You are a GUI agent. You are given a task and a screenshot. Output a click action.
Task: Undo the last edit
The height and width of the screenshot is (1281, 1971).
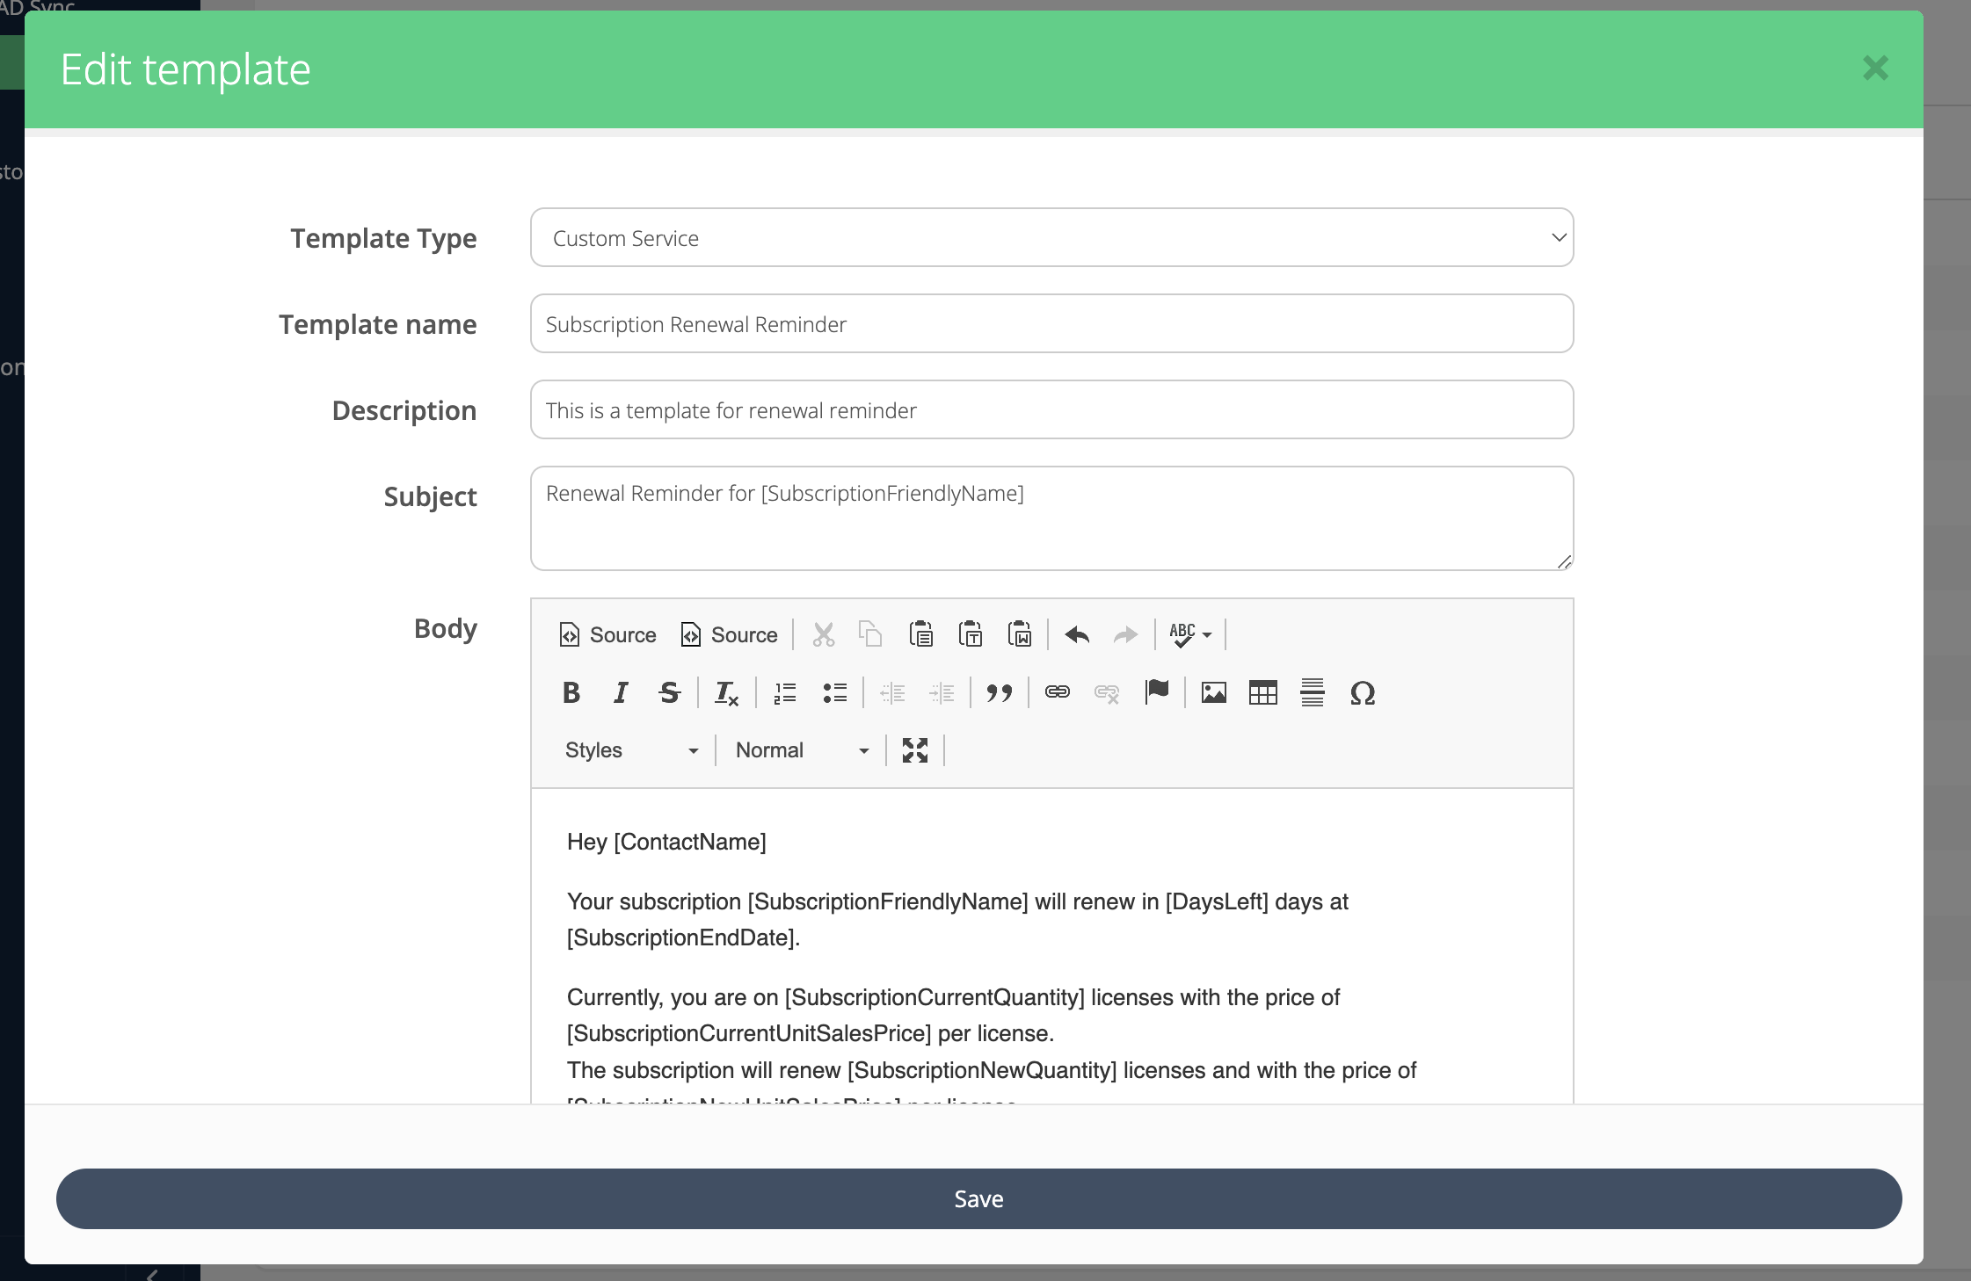pos(1077,634)
